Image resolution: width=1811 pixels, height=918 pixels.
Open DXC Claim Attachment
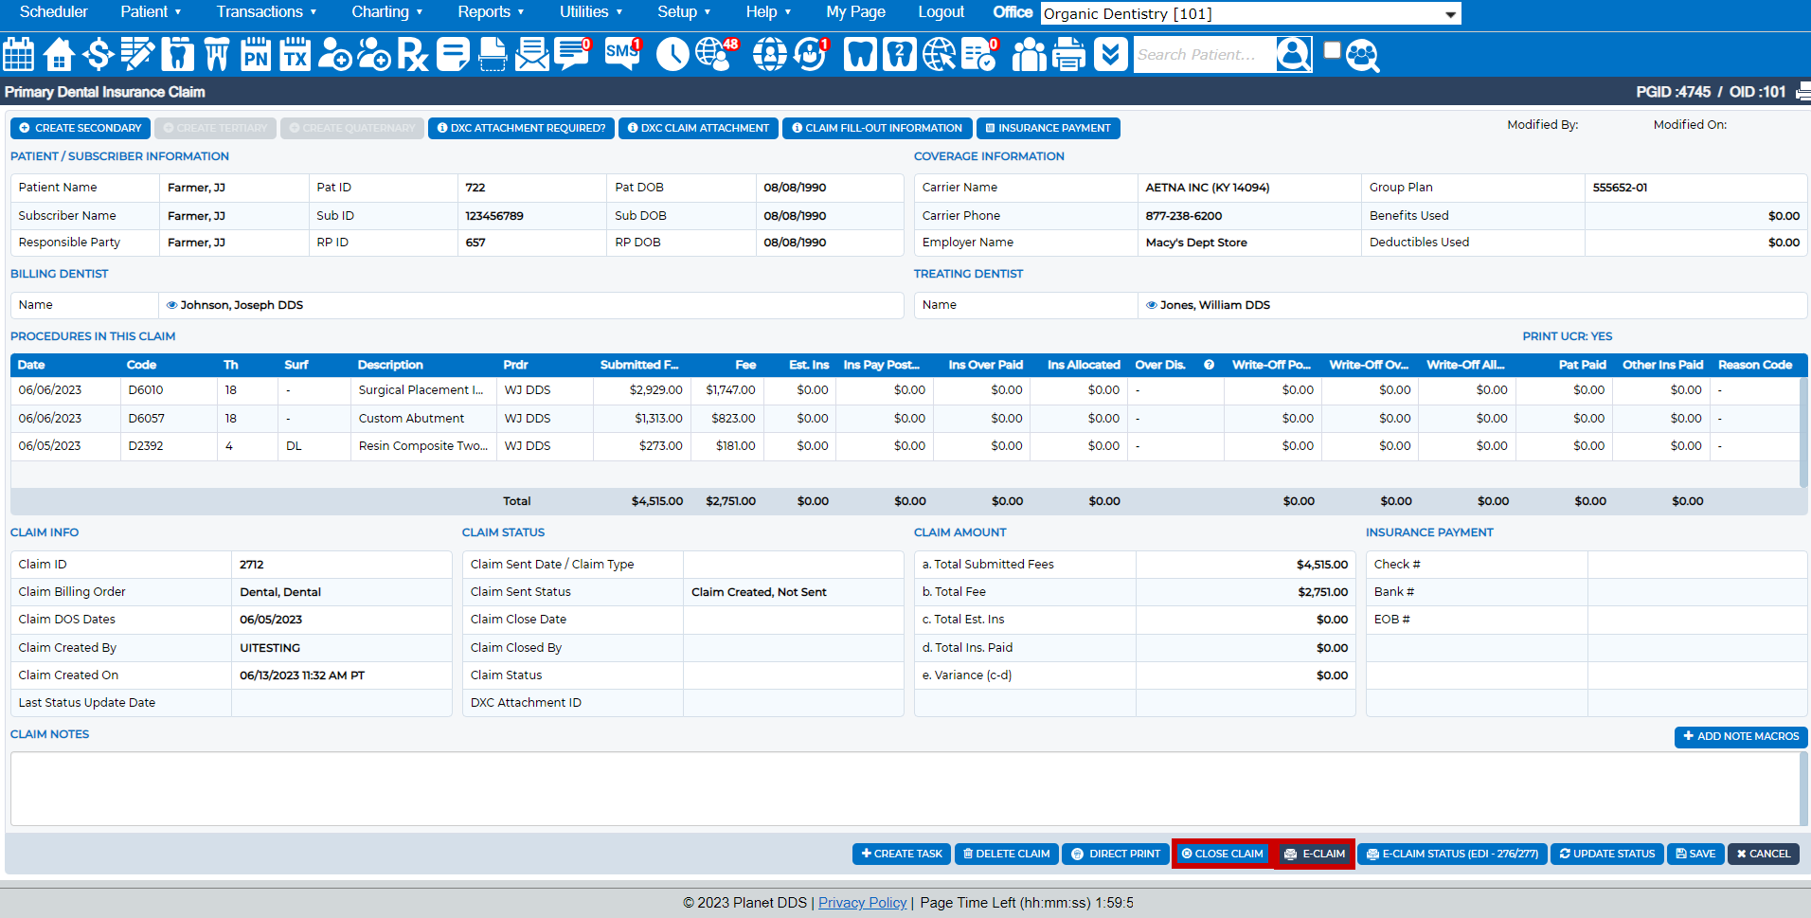point(698,128)
